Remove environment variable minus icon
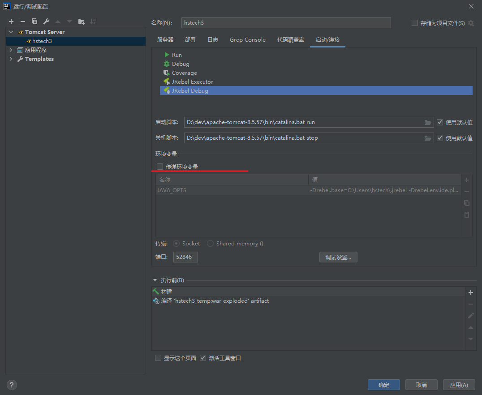 click(x=467, y=192)
